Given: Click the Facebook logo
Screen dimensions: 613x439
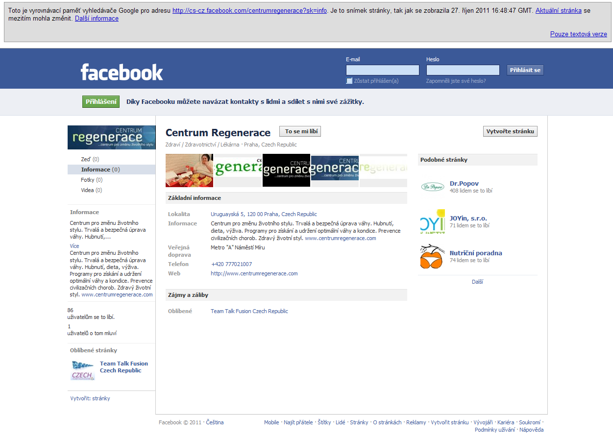Looking at the screenshot, I should point(122,72).
